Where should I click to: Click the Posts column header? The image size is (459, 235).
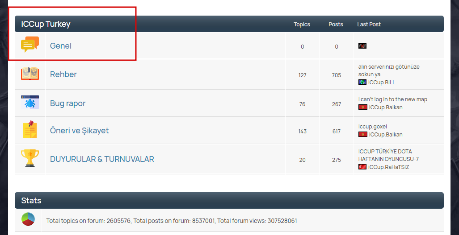(x=336, y=25)
